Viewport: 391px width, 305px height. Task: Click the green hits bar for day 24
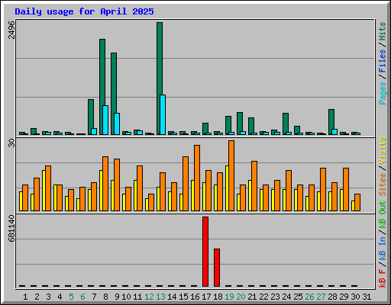pyautogui.click(x=285, y=124)
